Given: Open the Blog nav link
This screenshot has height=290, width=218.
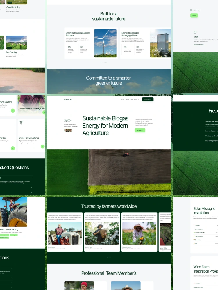Looking at the screenshot, I should 132,99.
